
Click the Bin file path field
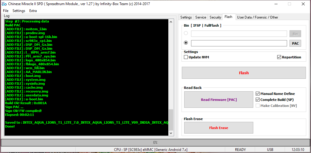tap(239, 34)
